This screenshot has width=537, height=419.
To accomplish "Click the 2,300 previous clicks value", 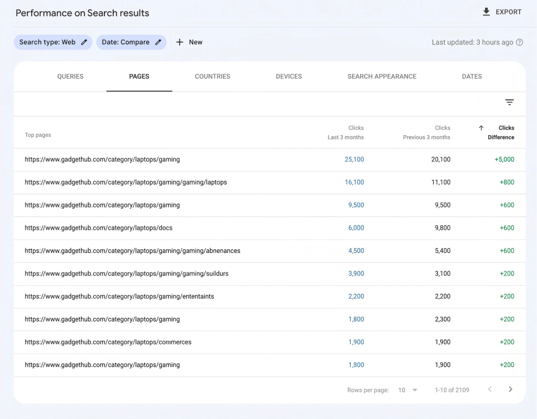I will tap(443, 319).
